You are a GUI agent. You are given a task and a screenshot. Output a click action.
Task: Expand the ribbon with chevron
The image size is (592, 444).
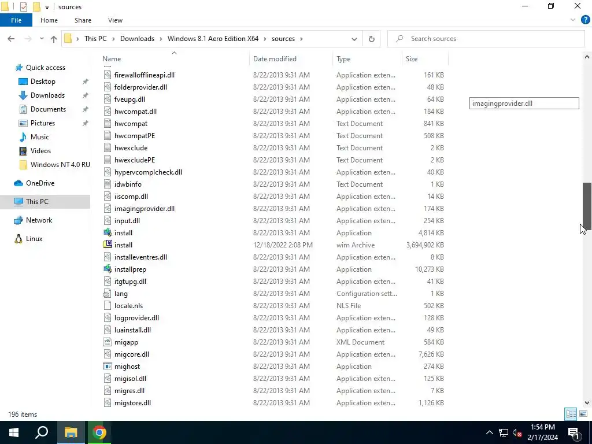click(573, 20)
